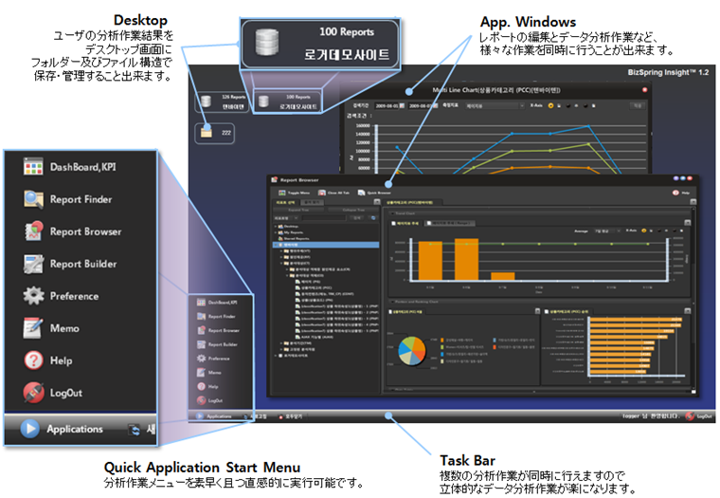The height and width of the screenshot is (498, 720).
Task: Switch to the second tab beside 리포트 선택
Action: click(313, 202)
